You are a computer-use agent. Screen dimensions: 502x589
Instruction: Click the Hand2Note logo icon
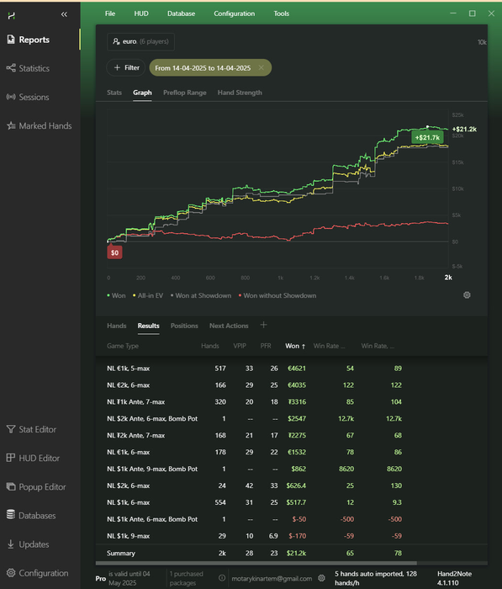pos(11,15)
